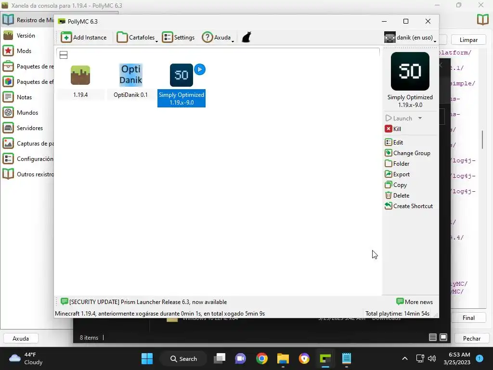Collapse the instance group toggle
Viewport: 493px width, 370px height.
point(64,55)
